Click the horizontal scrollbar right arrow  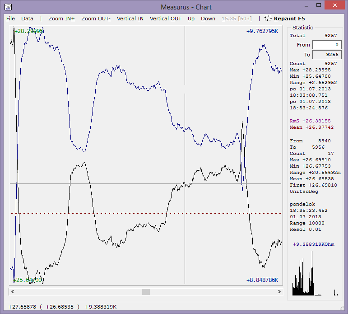tap(279, 291)
